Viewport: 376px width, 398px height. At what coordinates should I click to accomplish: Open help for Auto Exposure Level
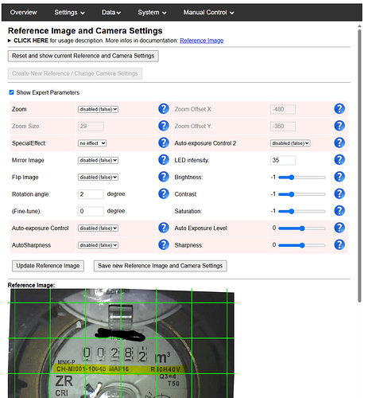(339, 228)
